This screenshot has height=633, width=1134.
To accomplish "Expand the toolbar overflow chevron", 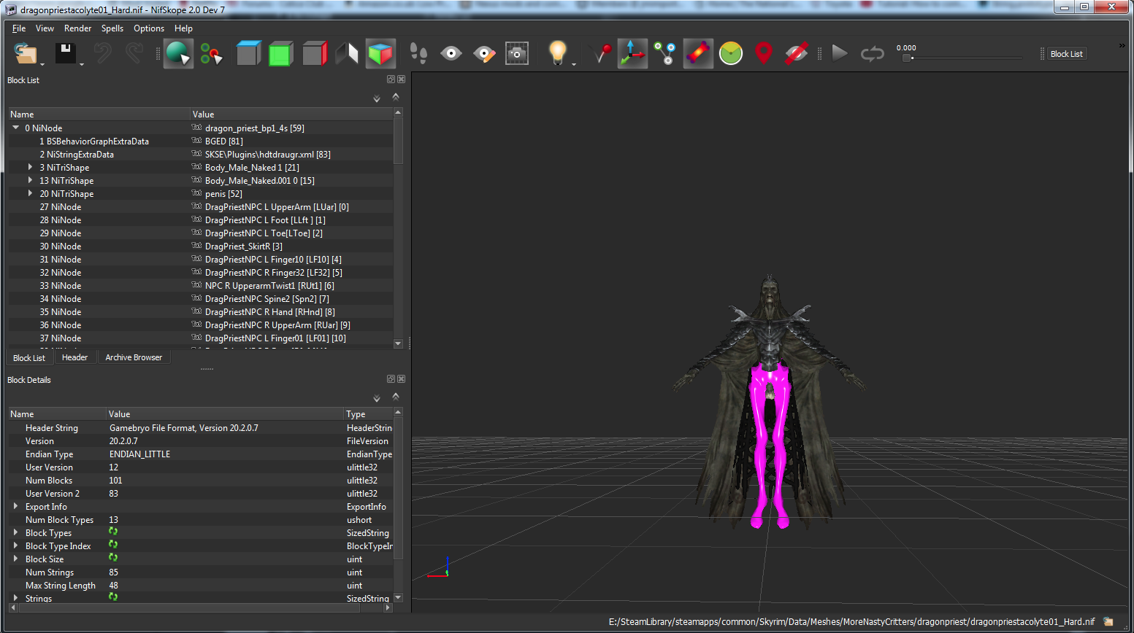I will pyautogui.click(x=1122, y=46).
